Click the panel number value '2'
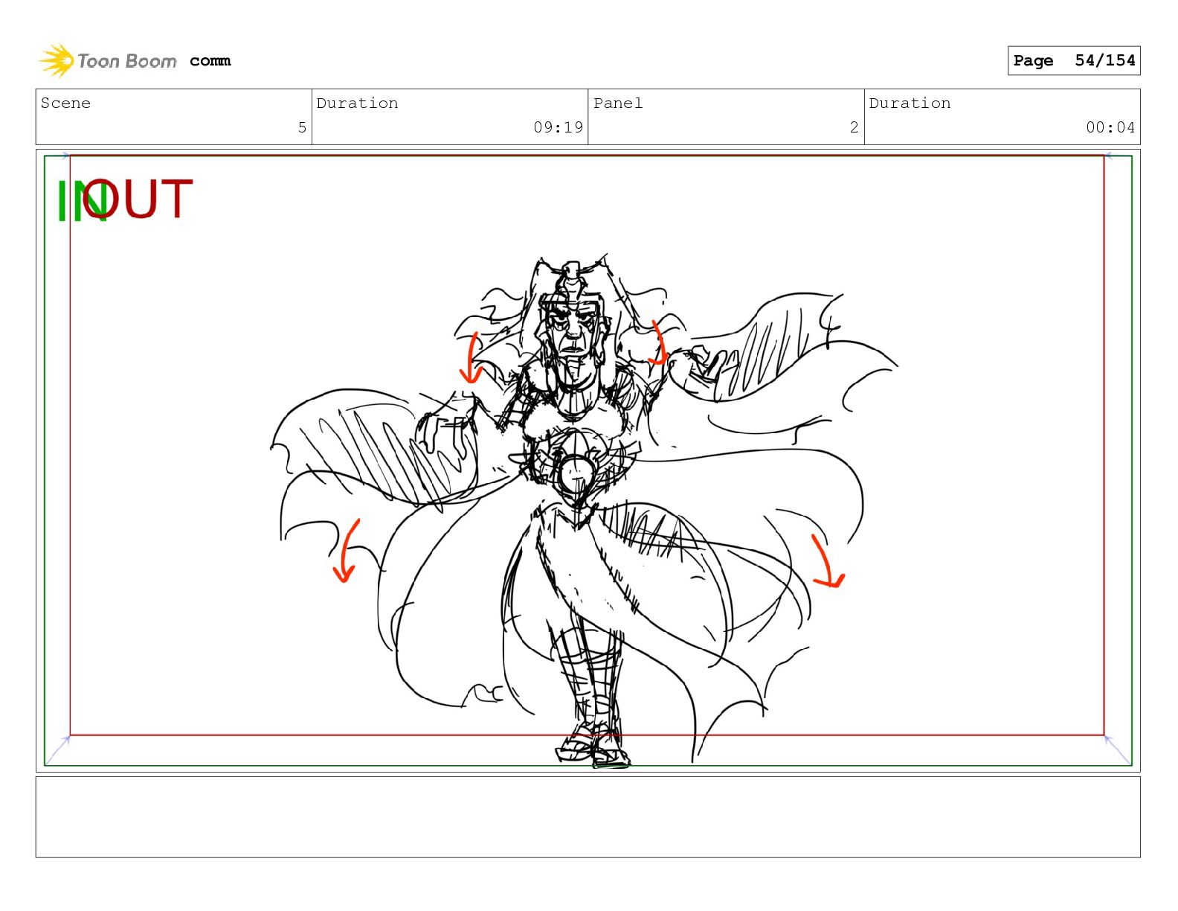Viewport: 1178px width, 911px height. [854, 127]
